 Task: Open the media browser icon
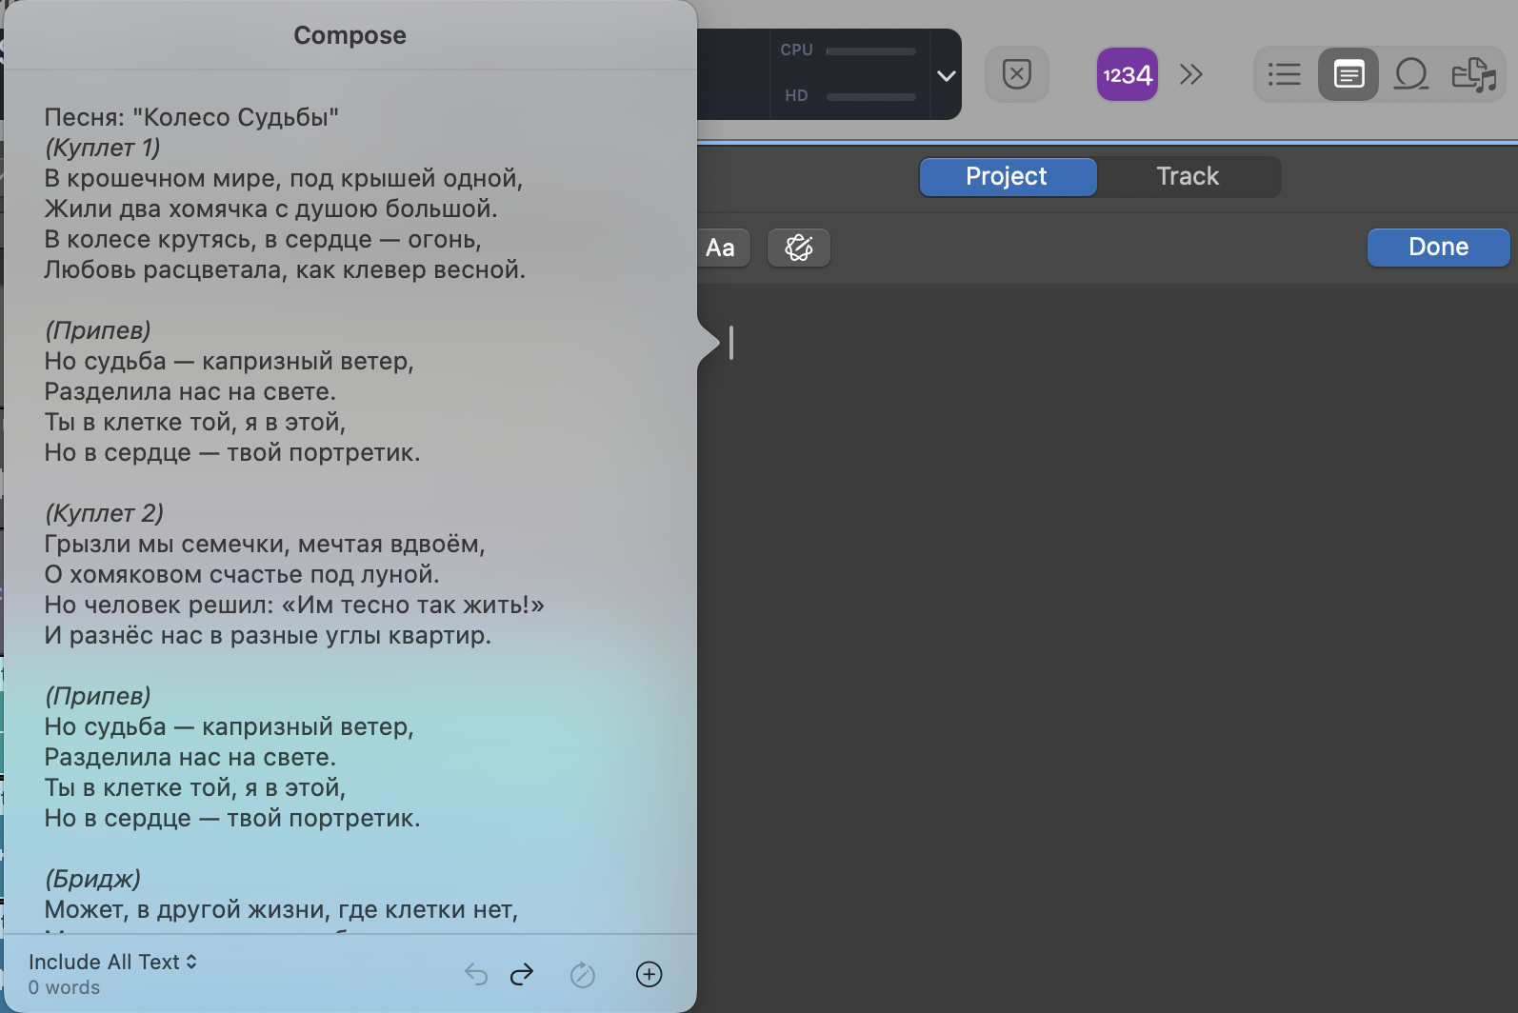point(1474,74)
